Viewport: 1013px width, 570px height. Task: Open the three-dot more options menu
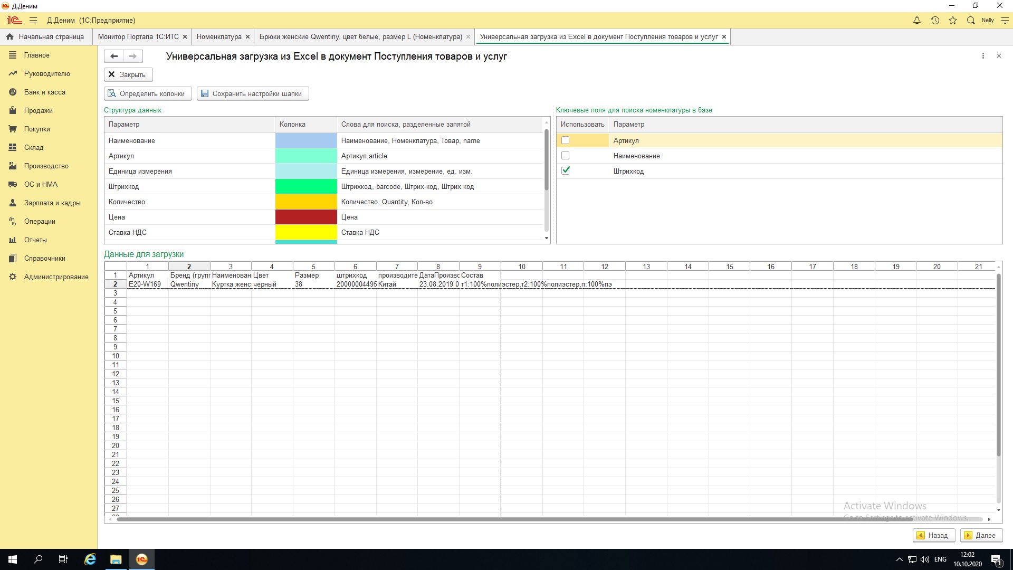983,56
